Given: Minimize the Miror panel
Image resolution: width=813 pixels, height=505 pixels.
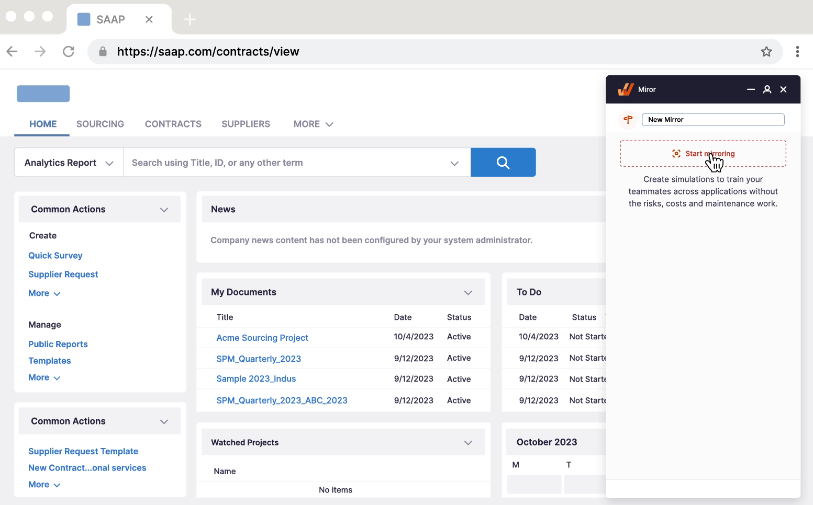Looking at the screenshot, I should tap(751, 89).
